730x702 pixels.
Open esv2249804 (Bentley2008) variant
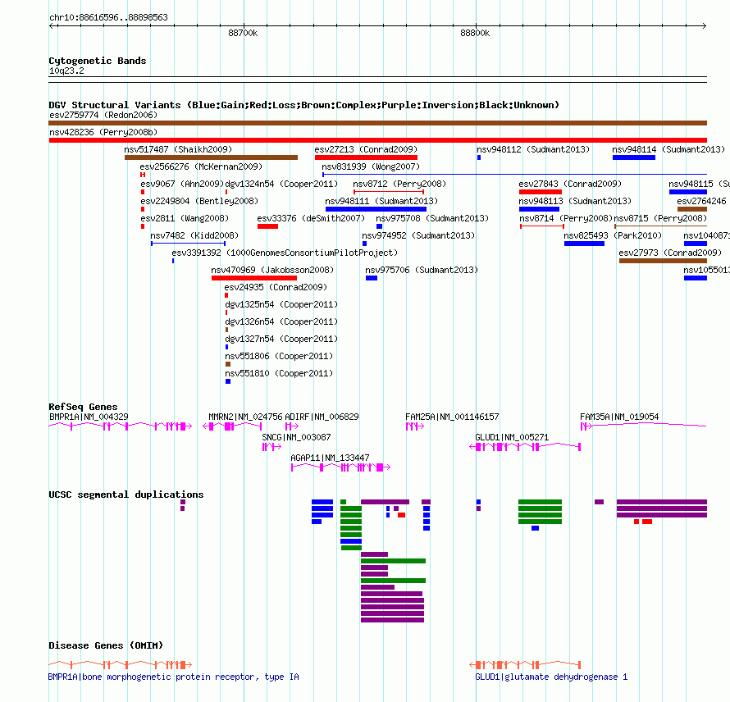pos(199,201)
